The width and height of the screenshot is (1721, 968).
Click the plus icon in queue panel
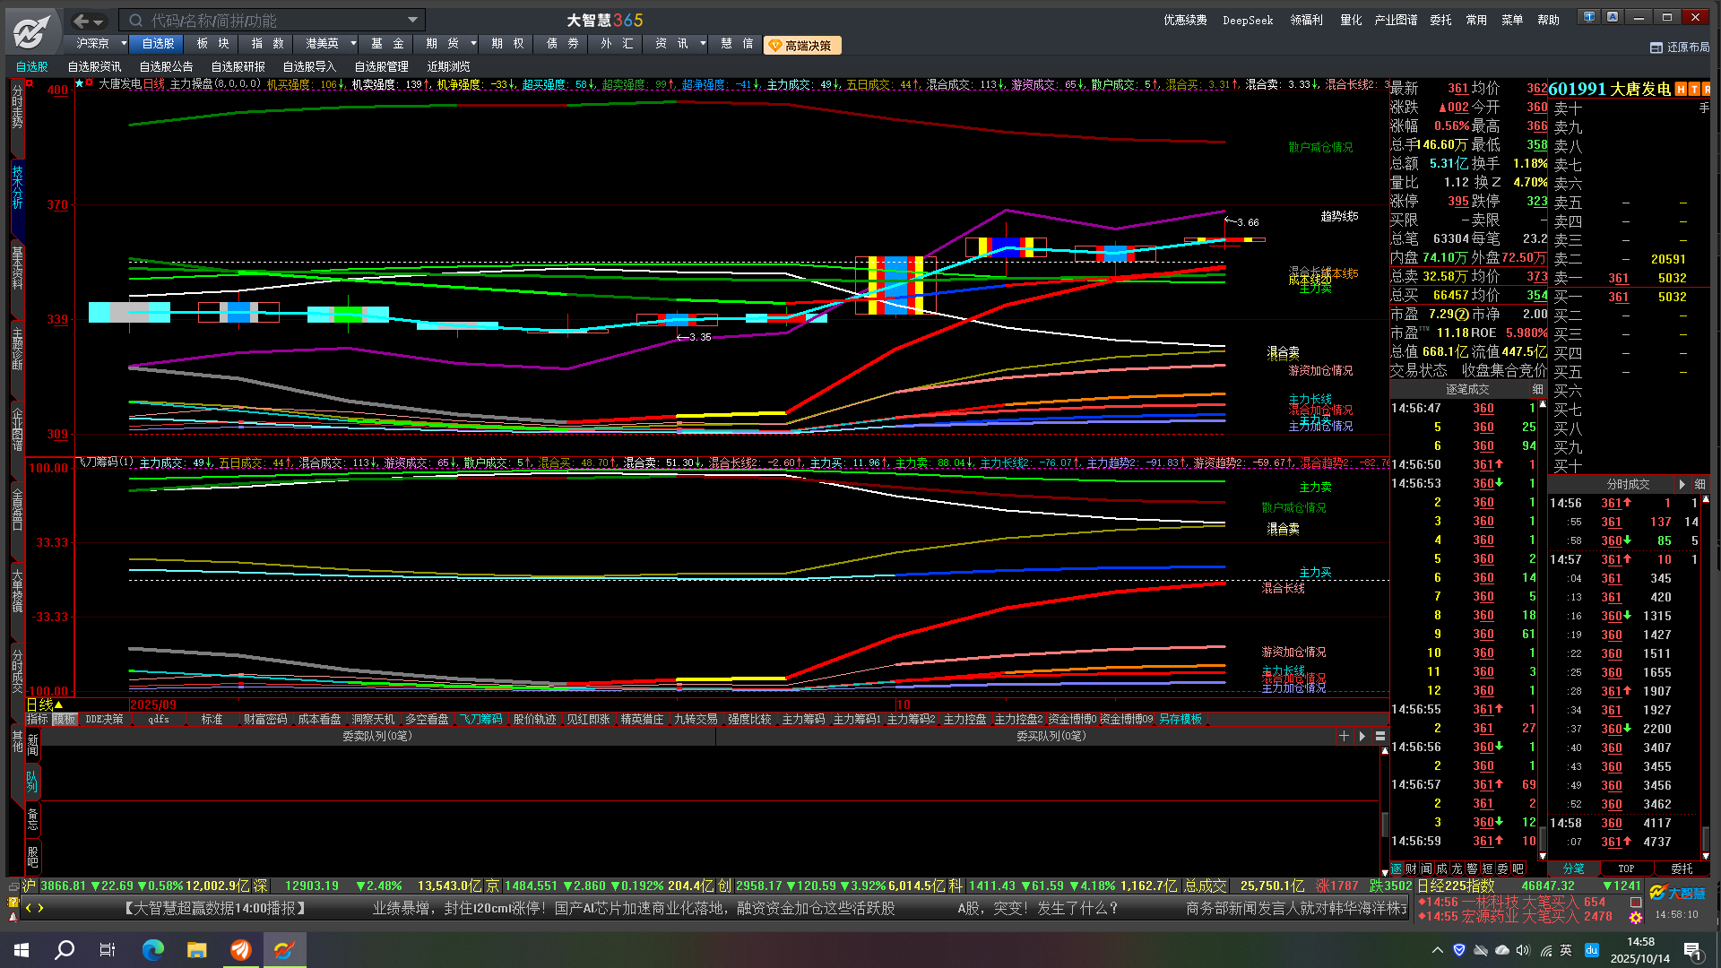pos(1343,736)
